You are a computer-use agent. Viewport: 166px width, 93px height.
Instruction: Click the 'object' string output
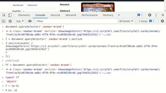(x=11, y=81)
